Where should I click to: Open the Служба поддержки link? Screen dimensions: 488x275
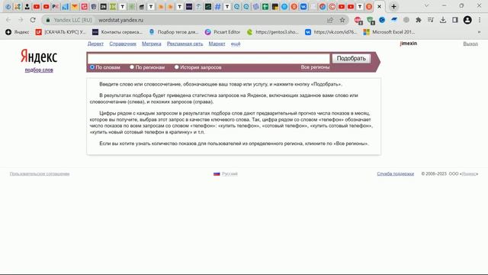(396, 173)
